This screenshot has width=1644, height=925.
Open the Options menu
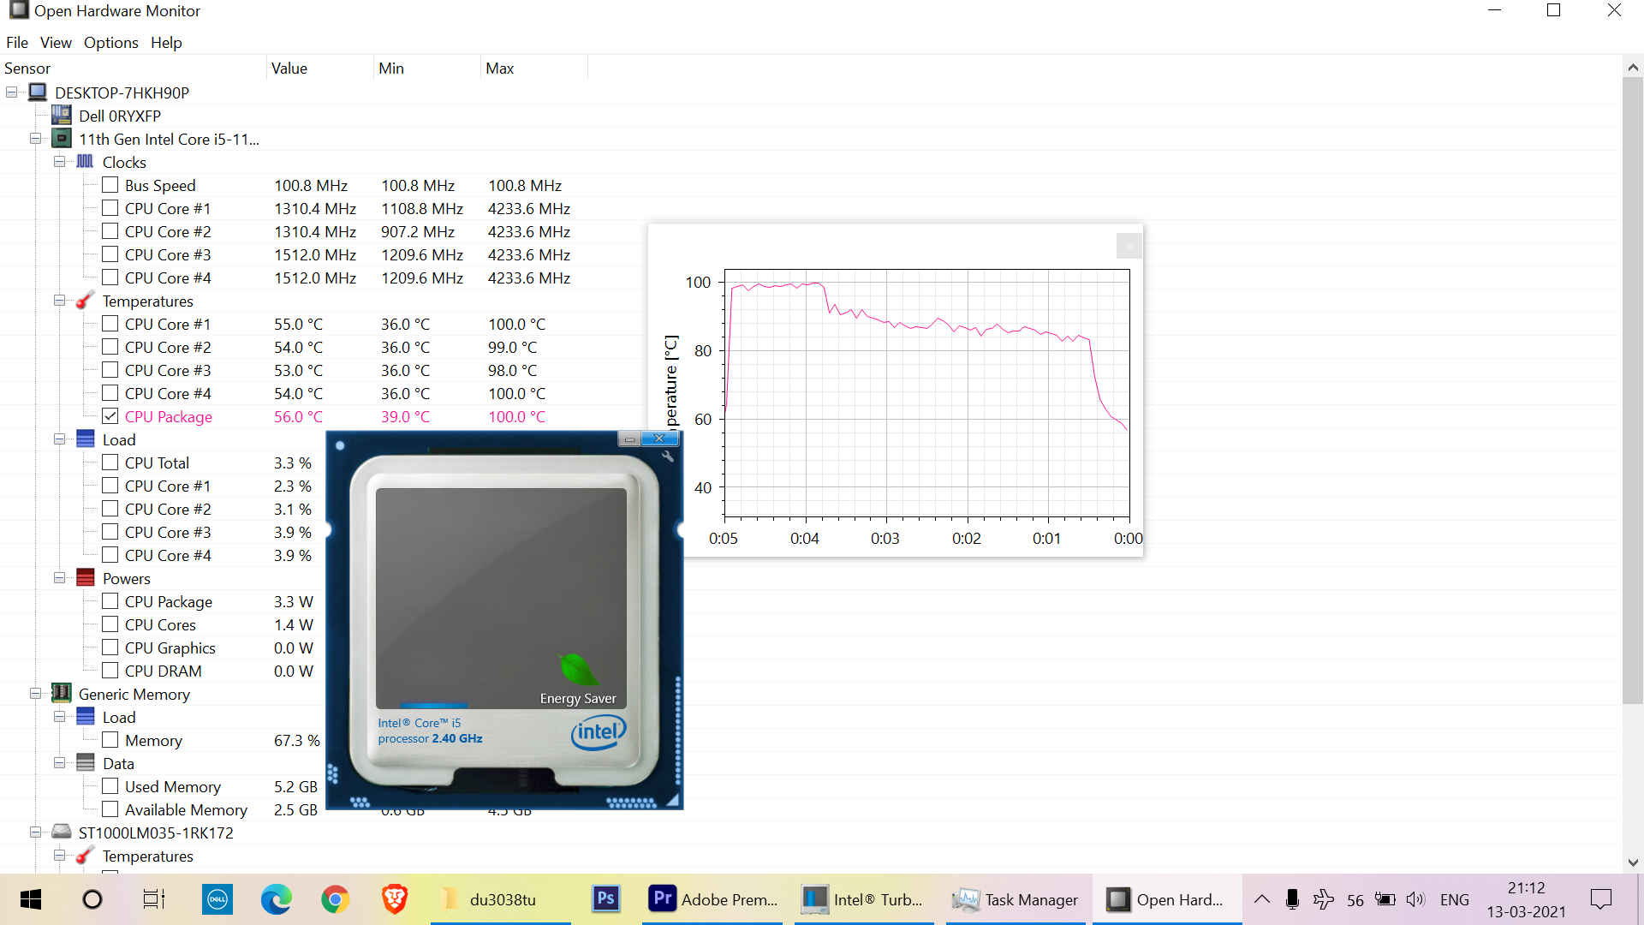pos(110,42)
